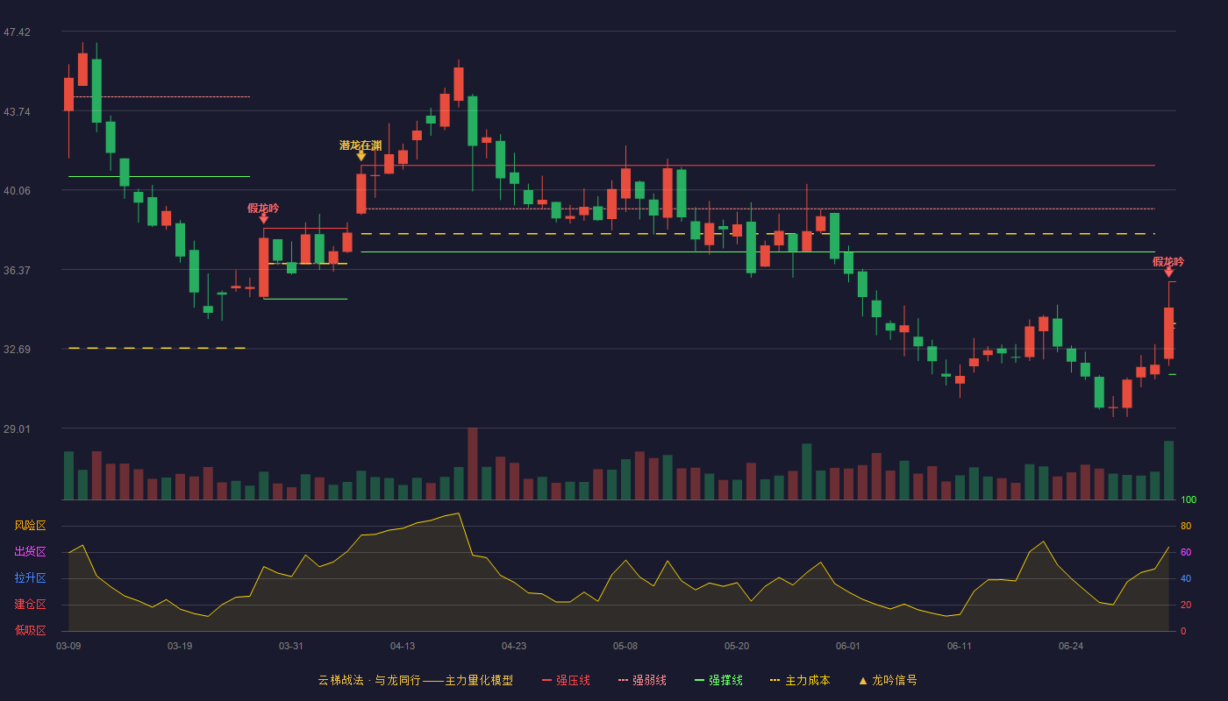
Task: Click the 40.06 price axis label
Action: 17,190
